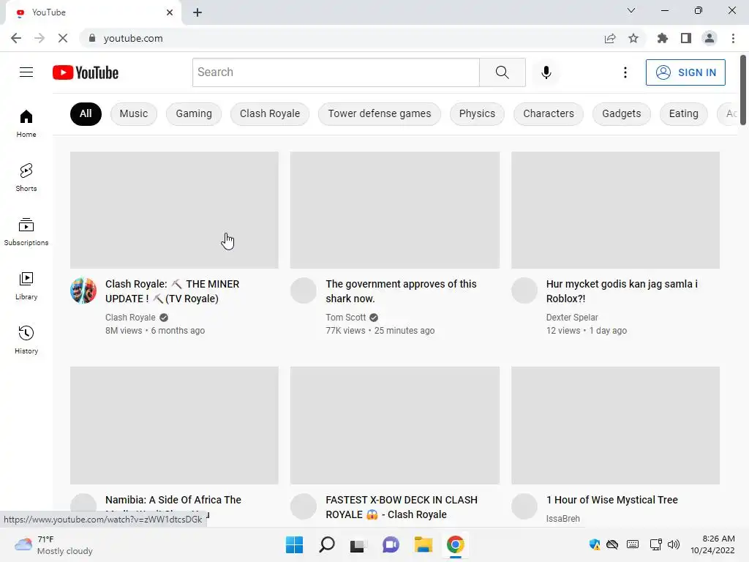Click the magnifier search button
Viewport: 749px width, 562px height.
pyautogui.click(x=502, y=72)
